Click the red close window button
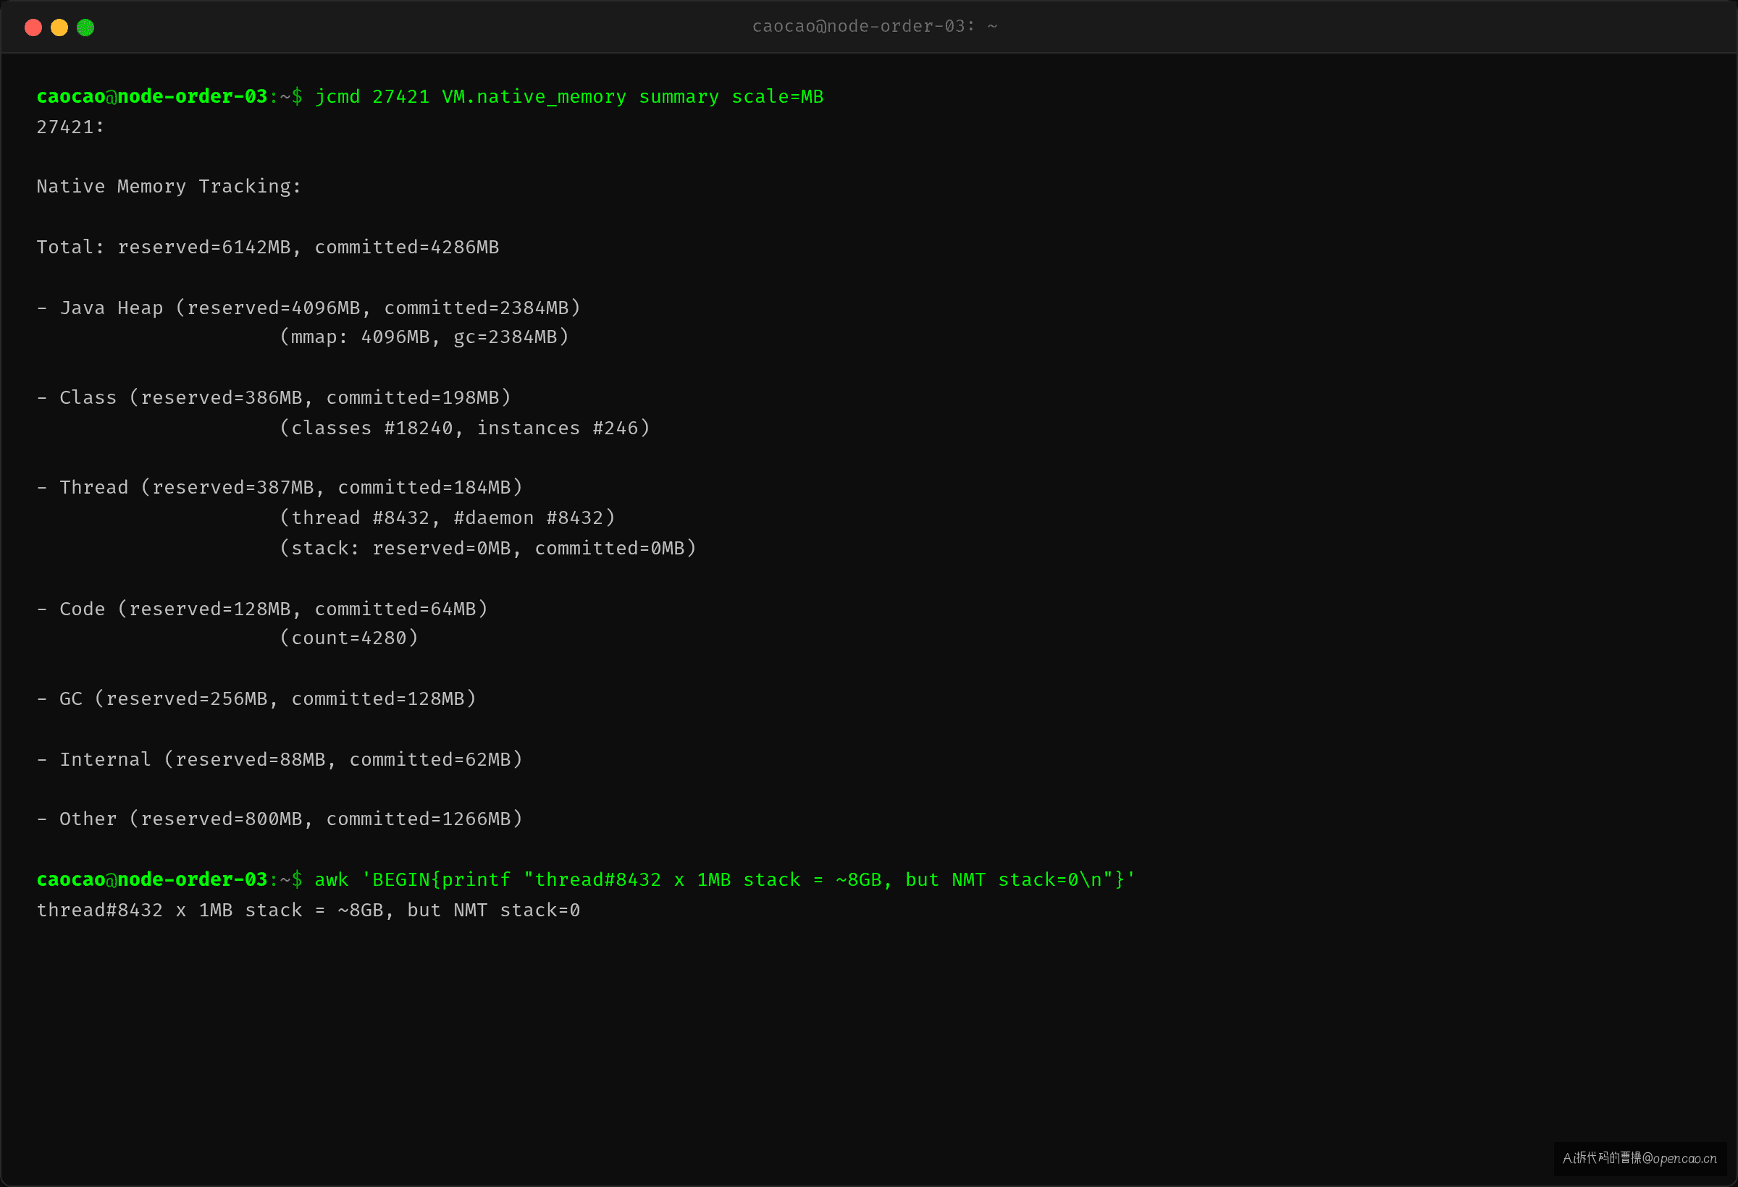The image size is (1738, 1187). 33,28
